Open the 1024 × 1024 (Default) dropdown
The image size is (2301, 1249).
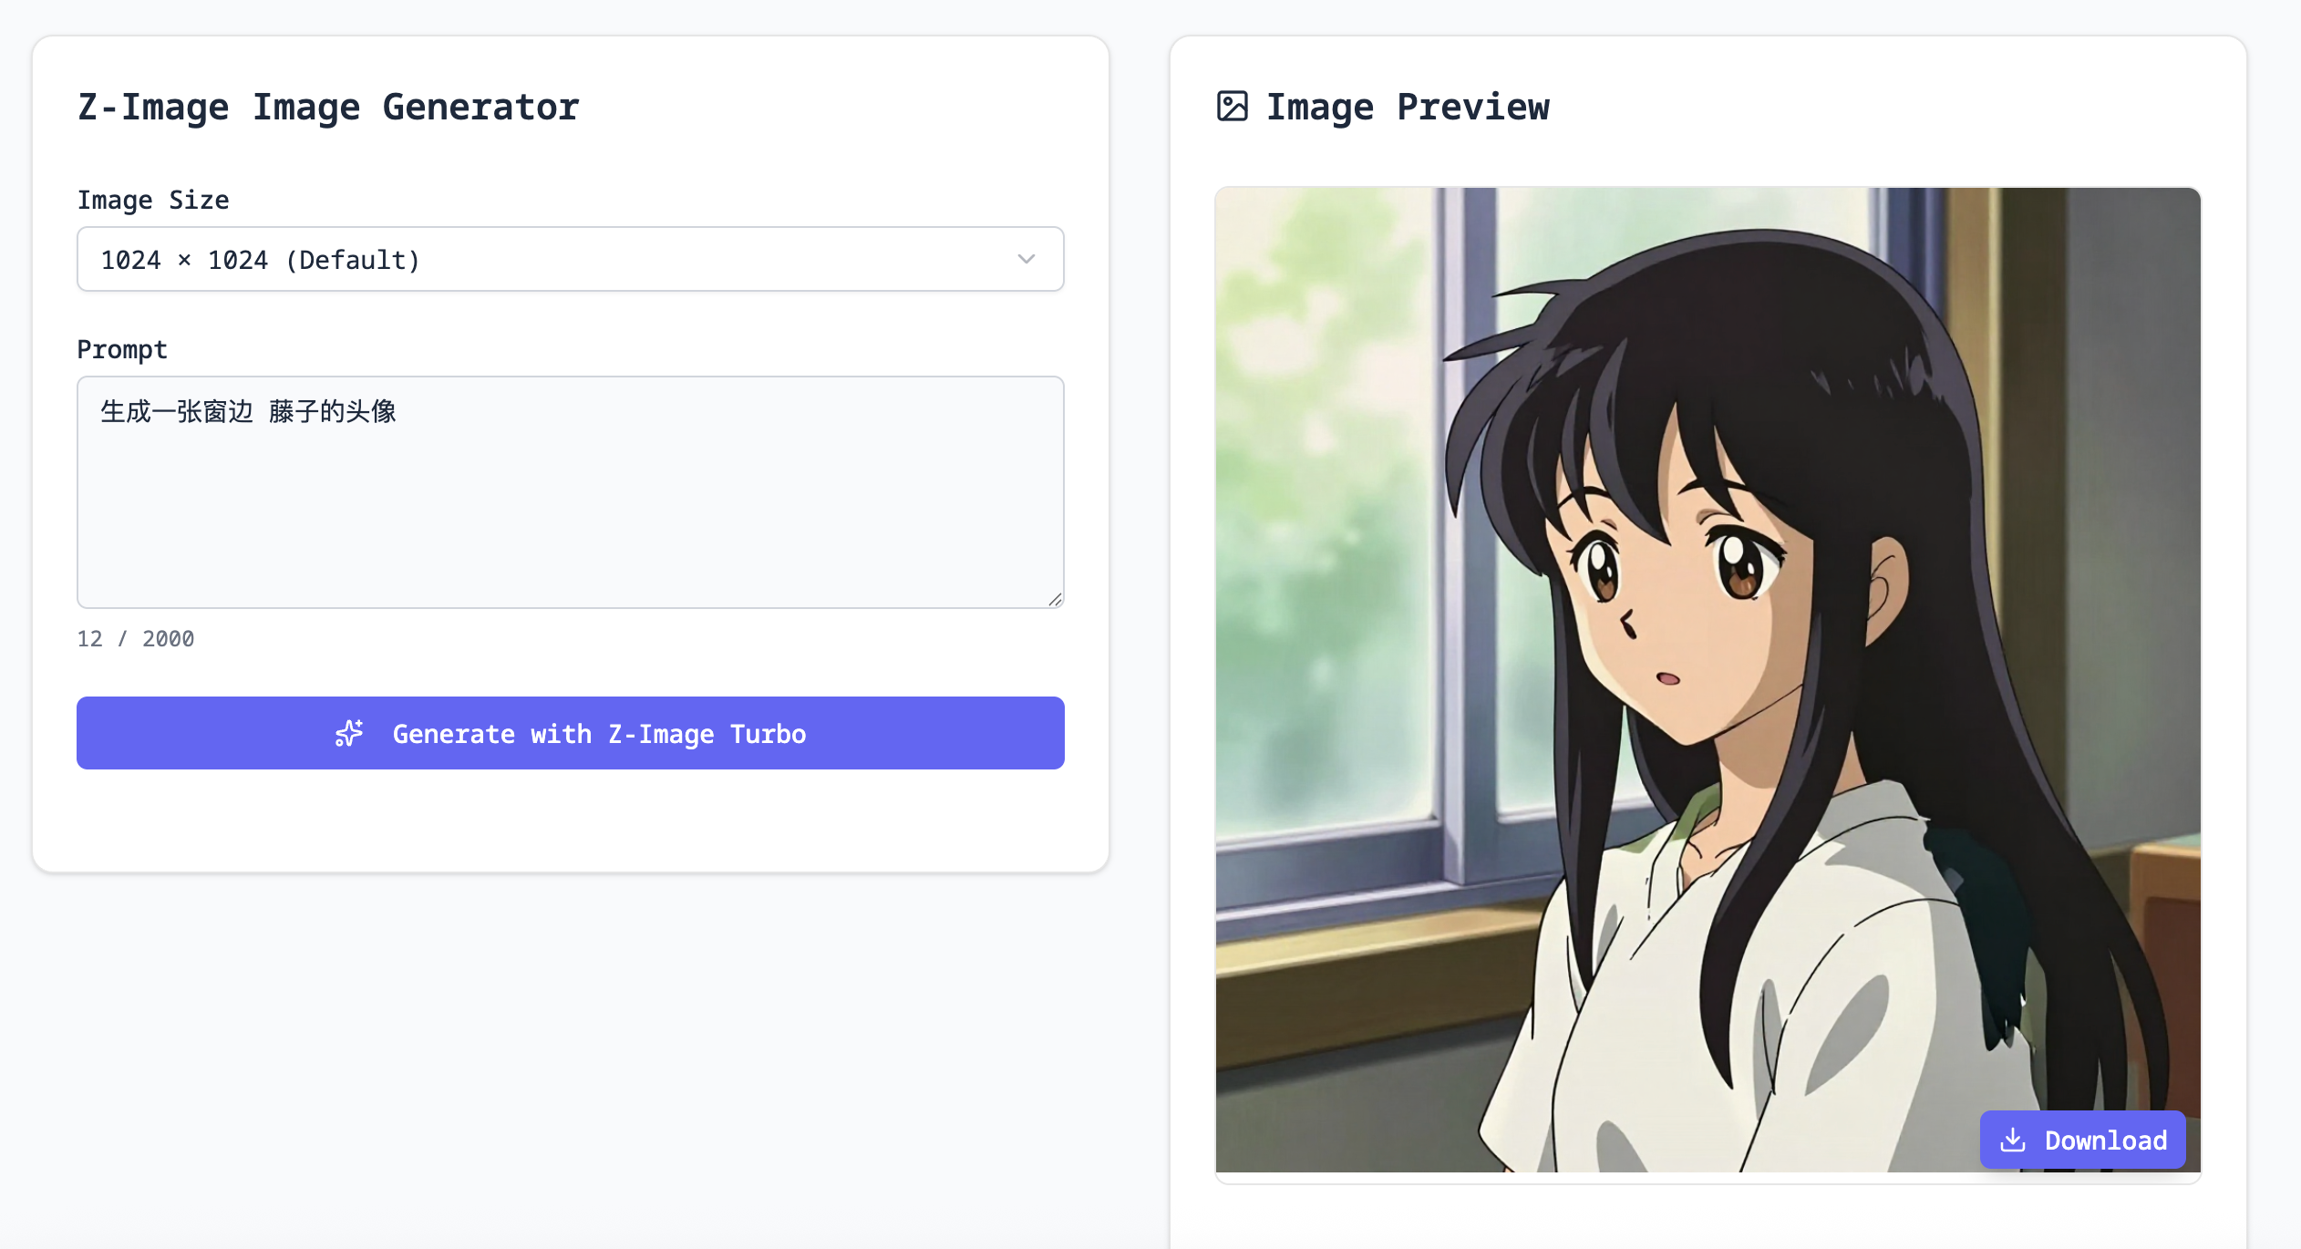569,260
